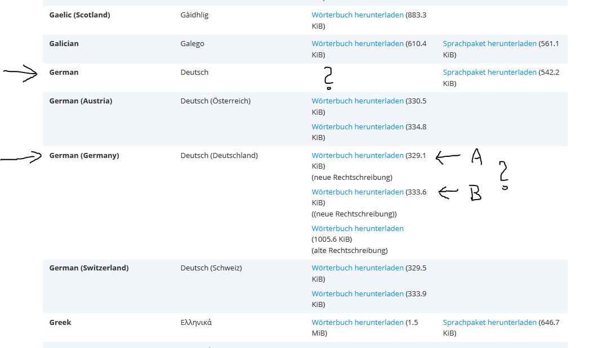Click the "Deutsch (Schweiz)" cell text
The width and height of the screenshot is (593, 348).
point(211,268)
